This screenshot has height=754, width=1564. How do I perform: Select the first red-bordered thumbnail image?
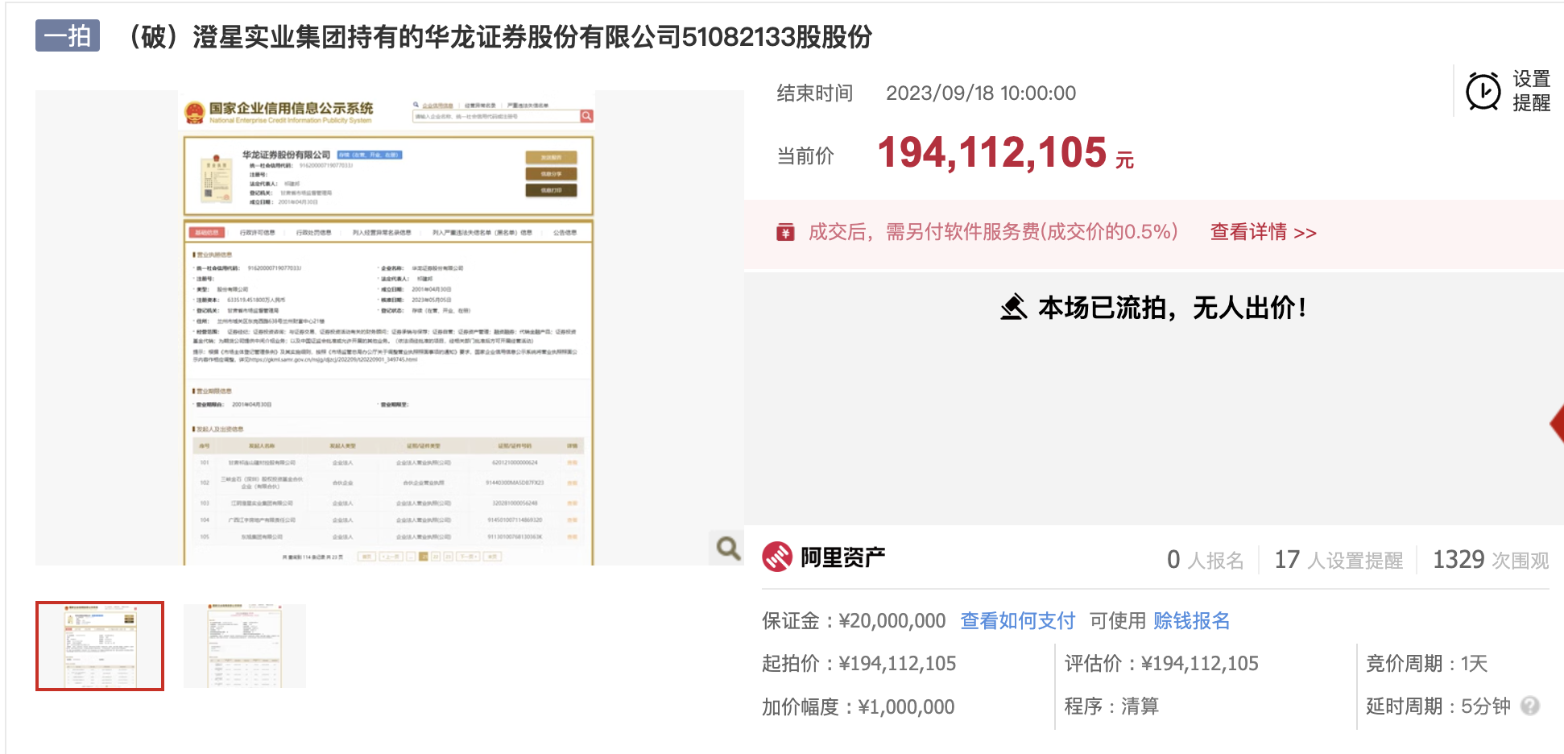coord(100,646)
